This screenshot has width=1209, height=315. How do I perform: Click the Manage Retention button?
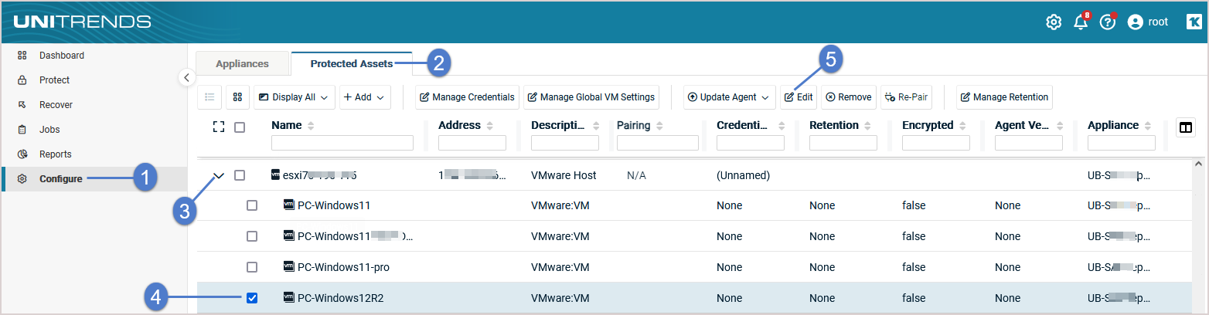[x=1004, y=97]
